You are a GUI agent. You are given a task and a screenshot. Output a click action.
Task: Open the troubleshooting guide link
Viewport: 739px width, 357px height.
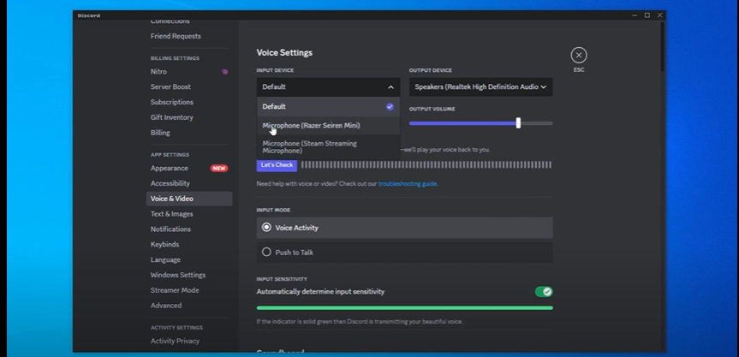(x=408, y=184)
